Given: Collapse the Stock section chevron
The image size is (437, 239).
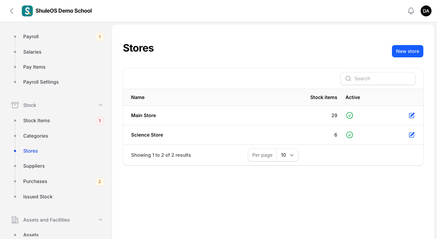Looking at the screenshot, I should pyautogui.click(x=100, y=105).
